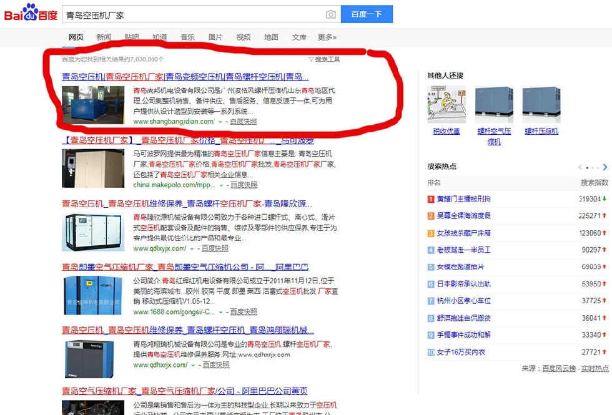Open the 螺杆空气压缩机 related search link
612x415 pixels.
click(x=494, y=137)
